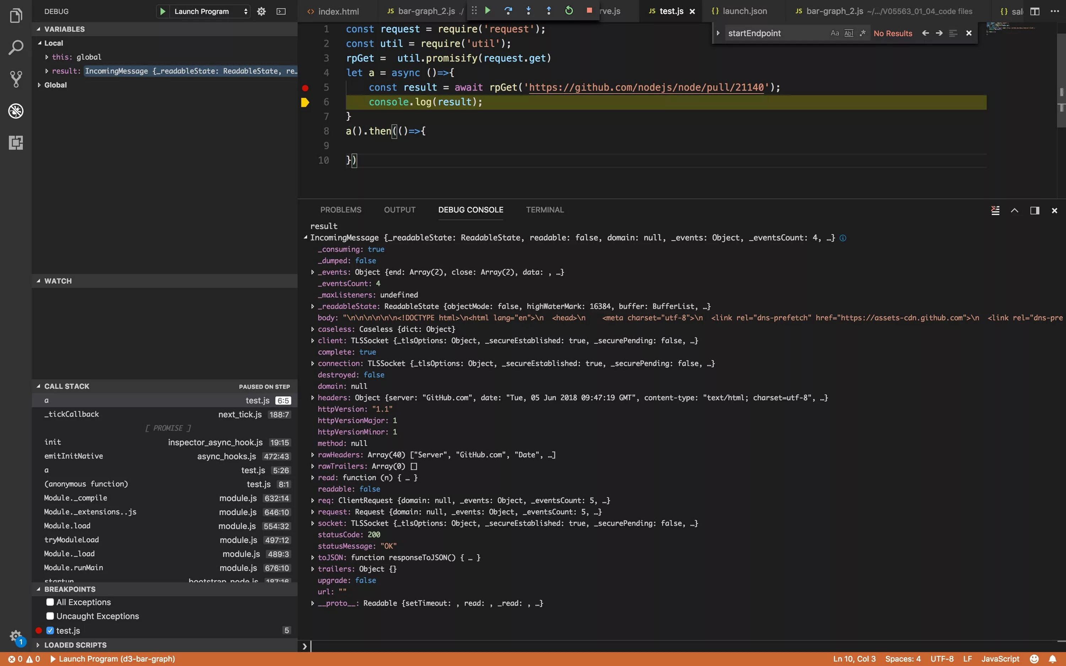Toggle replace mode arrow in find widget
This screenshot has height=666, width=1066.
(718, 33)
